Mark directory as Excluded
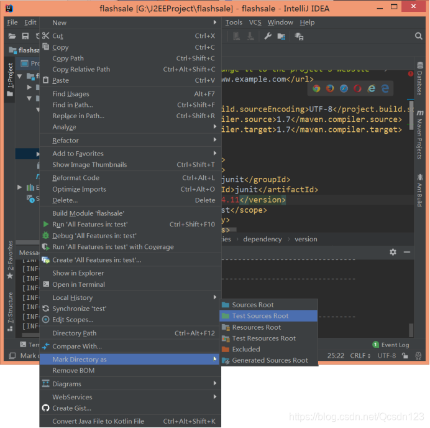Image resolution: width=430 pixels, height=428 pixels. [268, 349]
